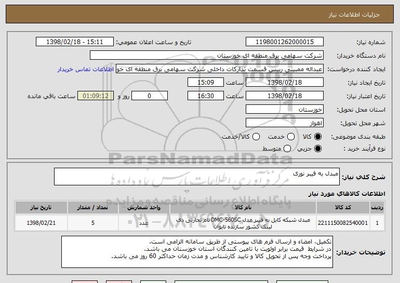This screenshot has height=283, width=400.
Task: Click the validity date field next to 16:30
Action: (x=285, y=96)
